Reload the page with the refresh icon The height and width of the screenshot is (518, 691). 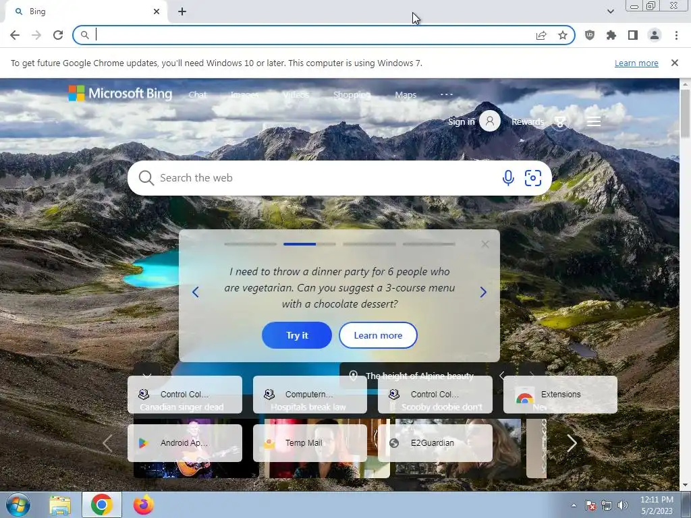pos(58,35)
